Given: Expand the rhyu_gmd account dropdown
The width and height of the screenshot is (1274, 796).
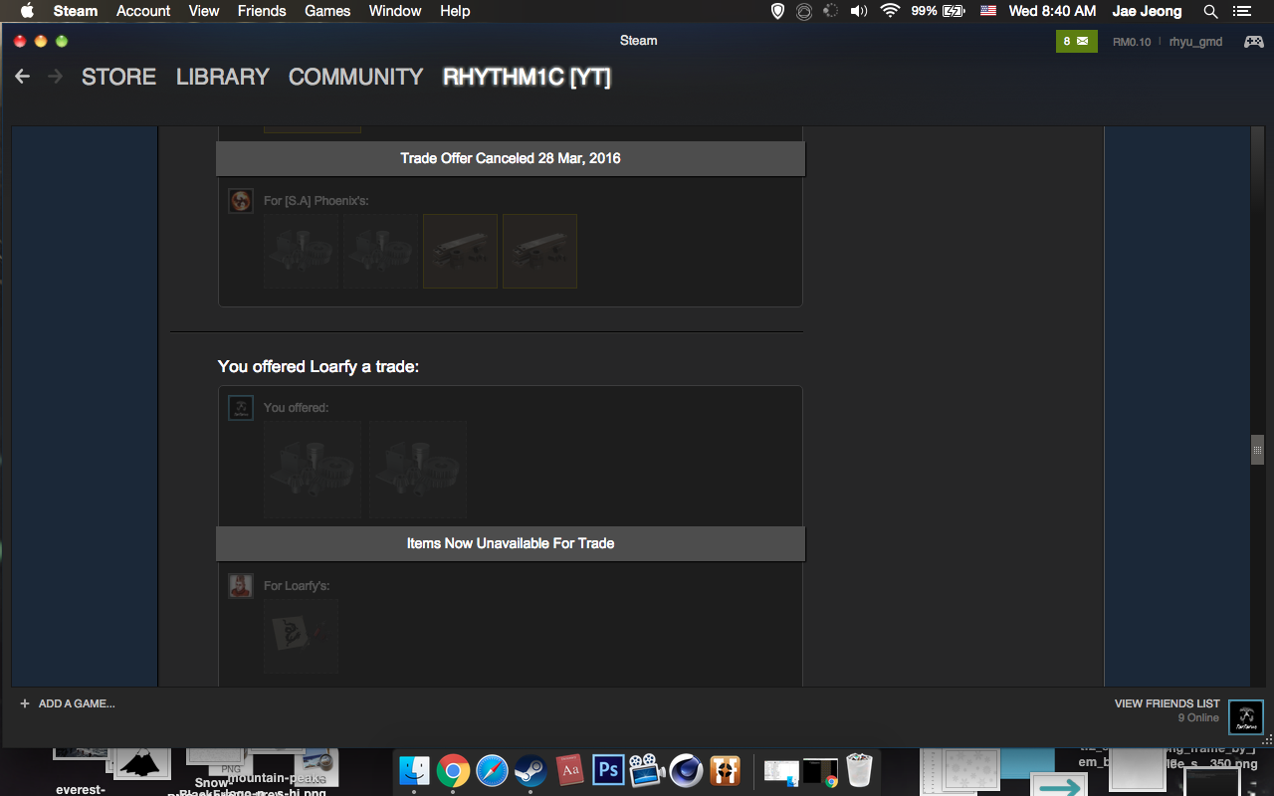Looking at the screenshot, I should (x=1195, y=42).
